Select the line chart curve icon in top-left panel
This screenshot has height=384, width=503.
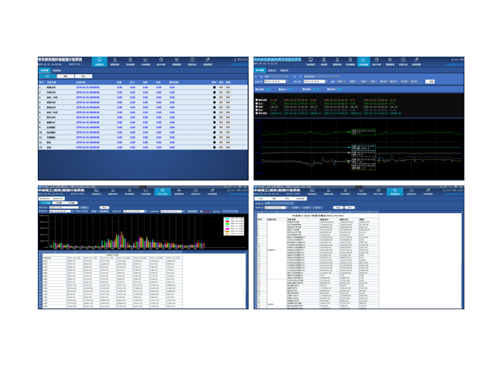click(x=145, y=61)
